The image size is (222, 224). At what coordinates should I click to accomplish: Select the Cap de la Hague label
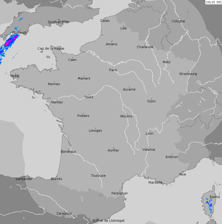pyautogui.click(x=51, y=49)
